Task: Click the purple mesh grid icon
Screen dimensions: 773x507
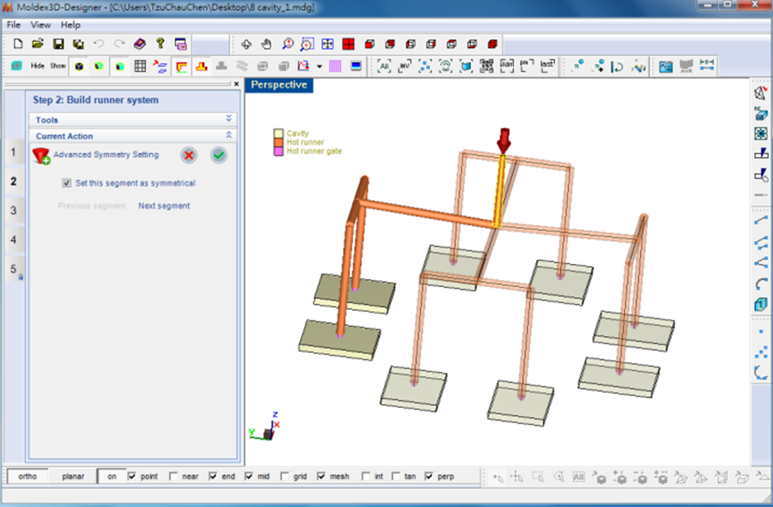Action: [x=335, y=66]
